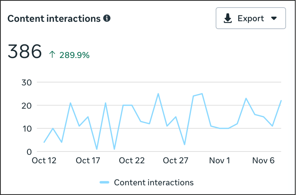Click the Oct 17 date label
Image resolution: width=296 pixels, height=195 pixels.
coord(87,161)
